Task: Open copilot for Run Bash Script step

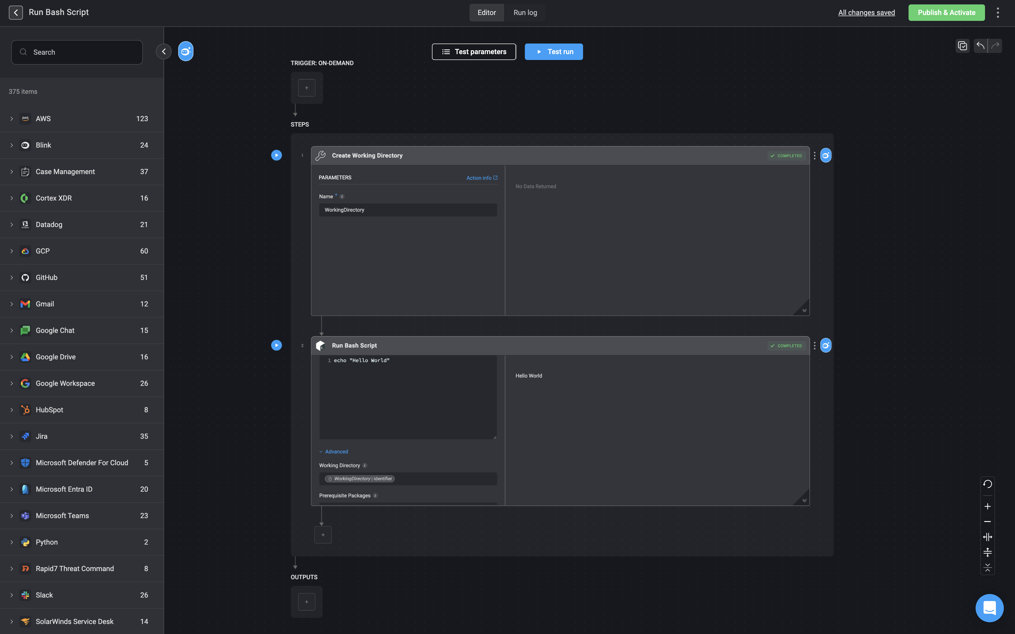Action: [x=826, y=346]
